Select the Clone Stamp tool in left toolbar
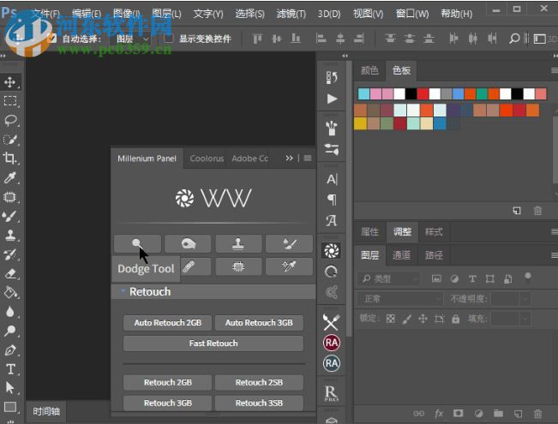Image resolution: width=558 pixels, height=424 pixels. click(x=10, y=235)
